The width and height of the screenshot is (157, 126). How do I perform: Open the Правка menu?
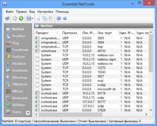coord(21,12)
